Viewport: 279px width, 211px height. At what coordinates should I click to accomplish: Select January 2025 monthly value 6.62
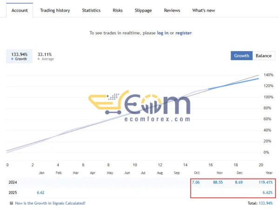[x=41, y=192]
